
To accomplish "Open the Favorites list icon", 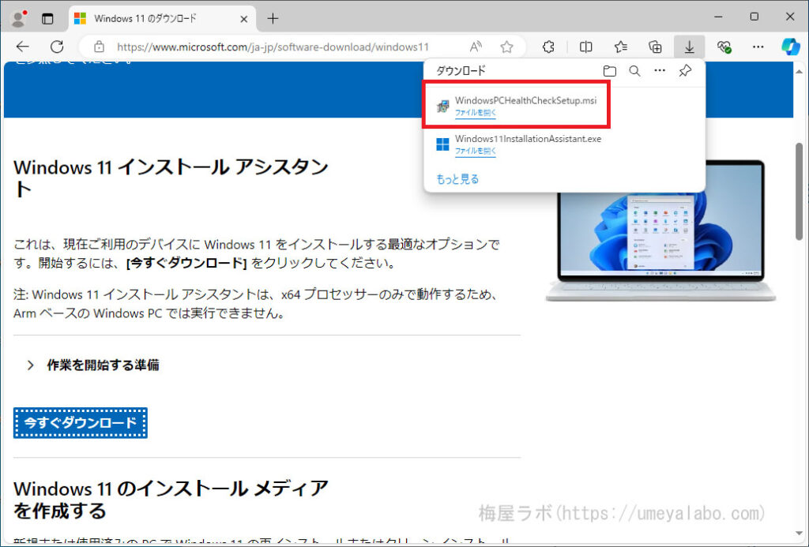I will point(621,47).
